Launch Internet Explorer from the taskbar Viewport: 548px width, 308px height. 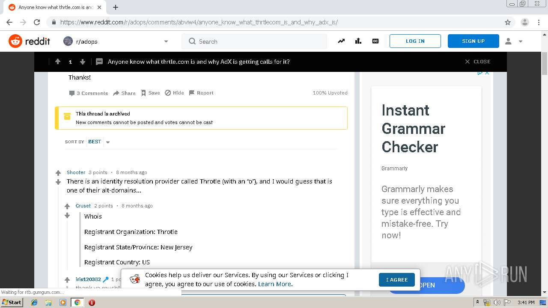[x=34, y=302]
